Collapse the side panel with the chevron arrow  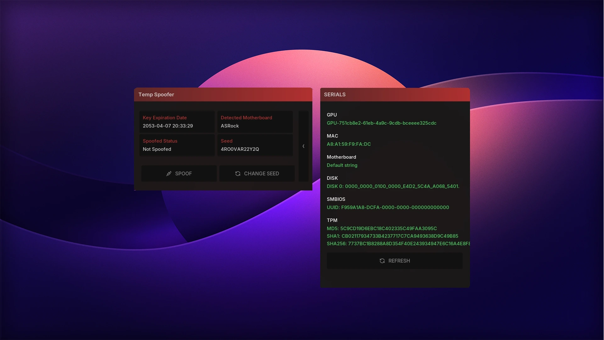304,146
